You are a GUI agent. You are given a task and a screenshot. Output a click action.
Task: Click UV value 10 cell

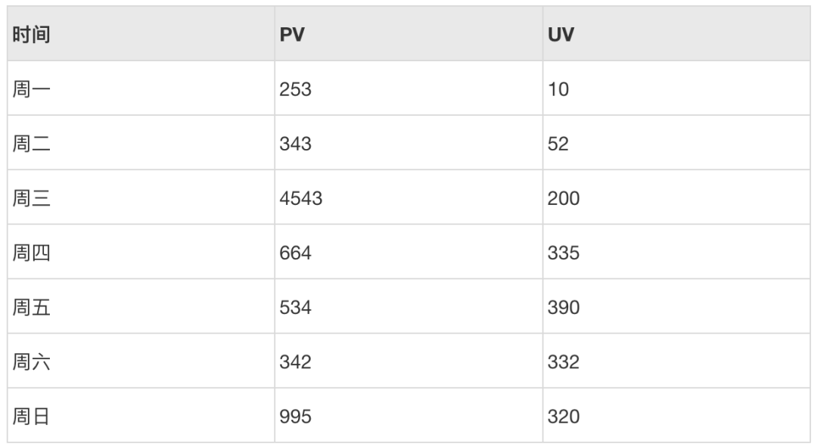pos(676,88)
